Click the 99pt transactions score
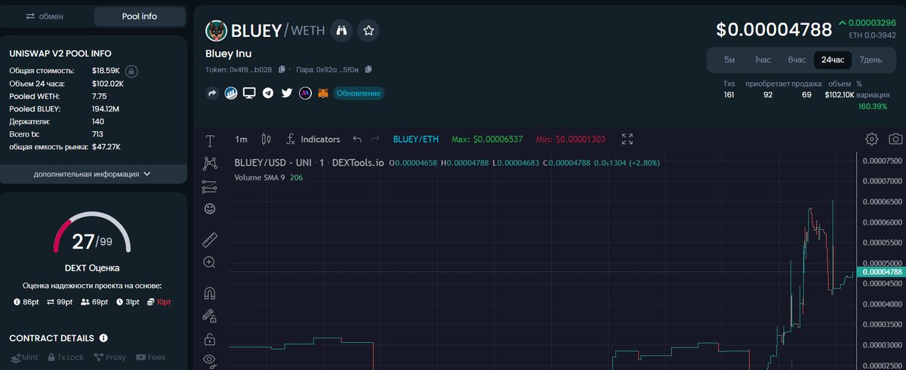 pyautogui.click(x=60, y=302)
